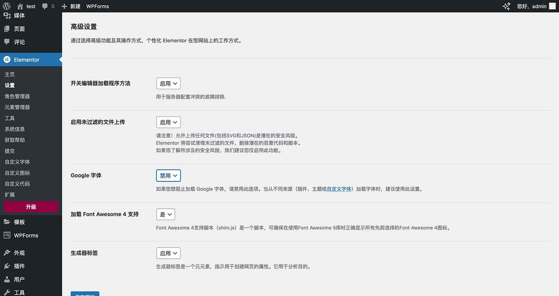Open 角色管理器 submenu item
Image resolution: width=559 pixels, height=296 pixels.
(x=17, y=96)
